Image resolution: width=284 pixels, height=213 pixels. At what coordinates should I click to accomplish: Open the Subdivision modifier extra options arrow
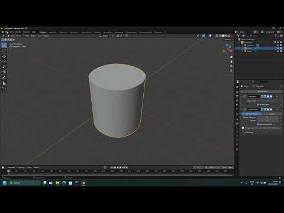[274, 109]
